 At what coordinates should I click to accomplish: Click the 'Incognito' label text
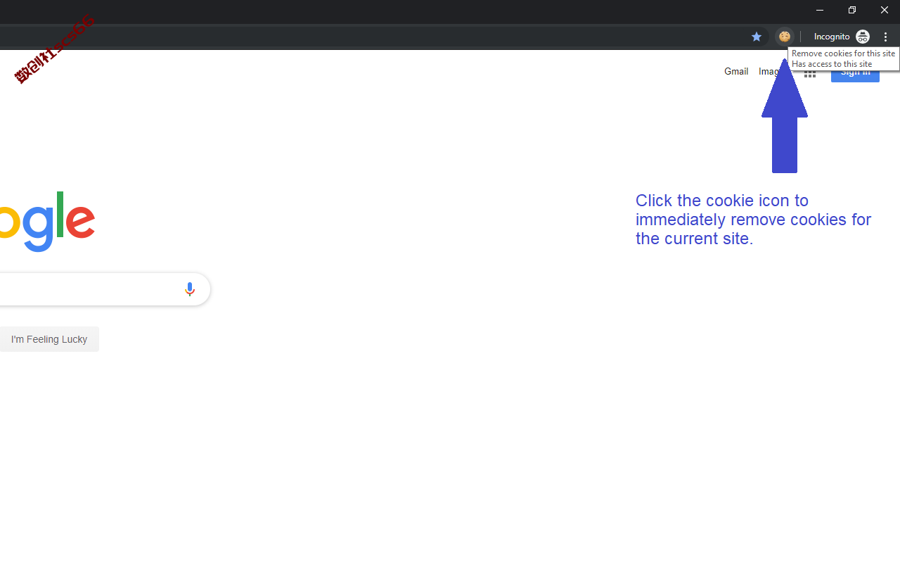[832, 37]
